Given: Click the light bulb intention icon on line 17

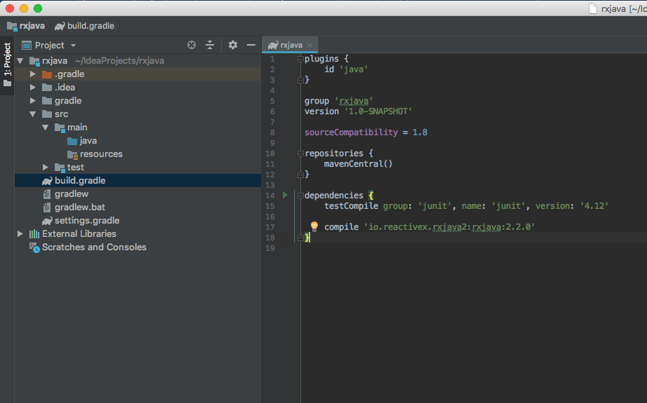Looking at the screenshot, I should [x=314, y=226].
